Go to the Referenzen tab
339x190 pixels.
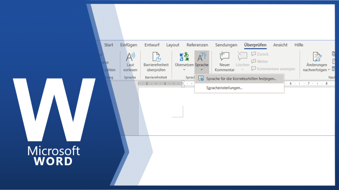click(197, 45)
